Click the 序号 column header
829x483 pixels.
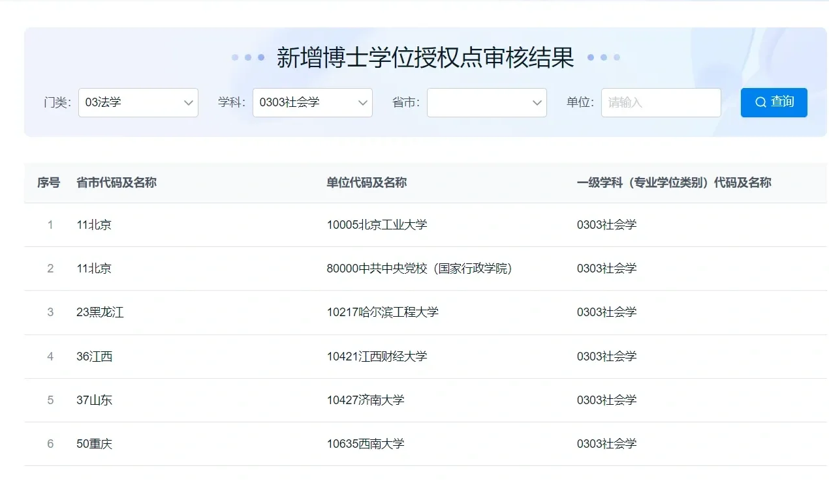pyautogui.click(x=48, y=183)
